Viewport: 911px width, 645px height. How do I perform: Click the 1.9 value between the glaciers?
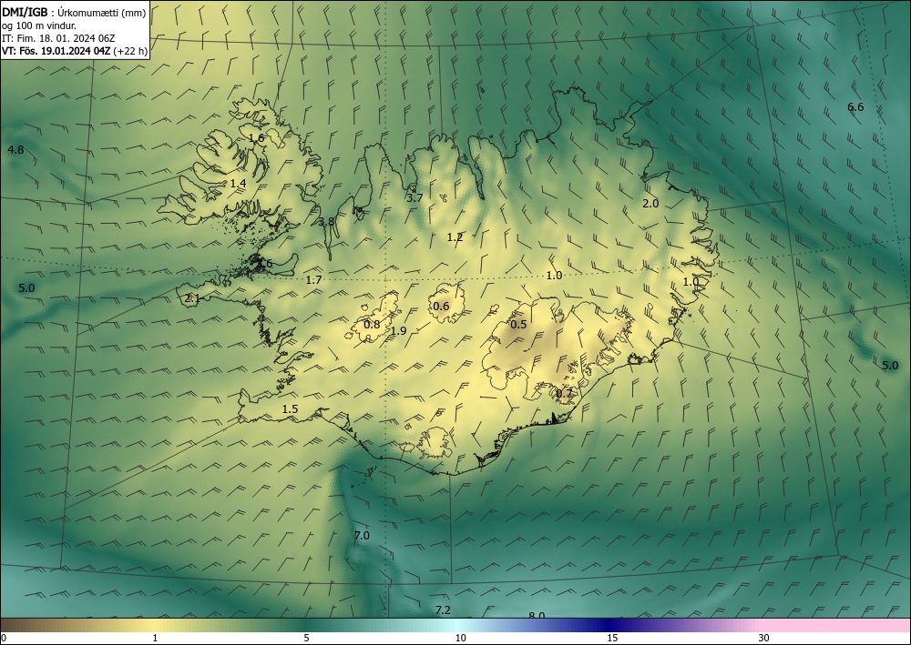pos(399,331)
